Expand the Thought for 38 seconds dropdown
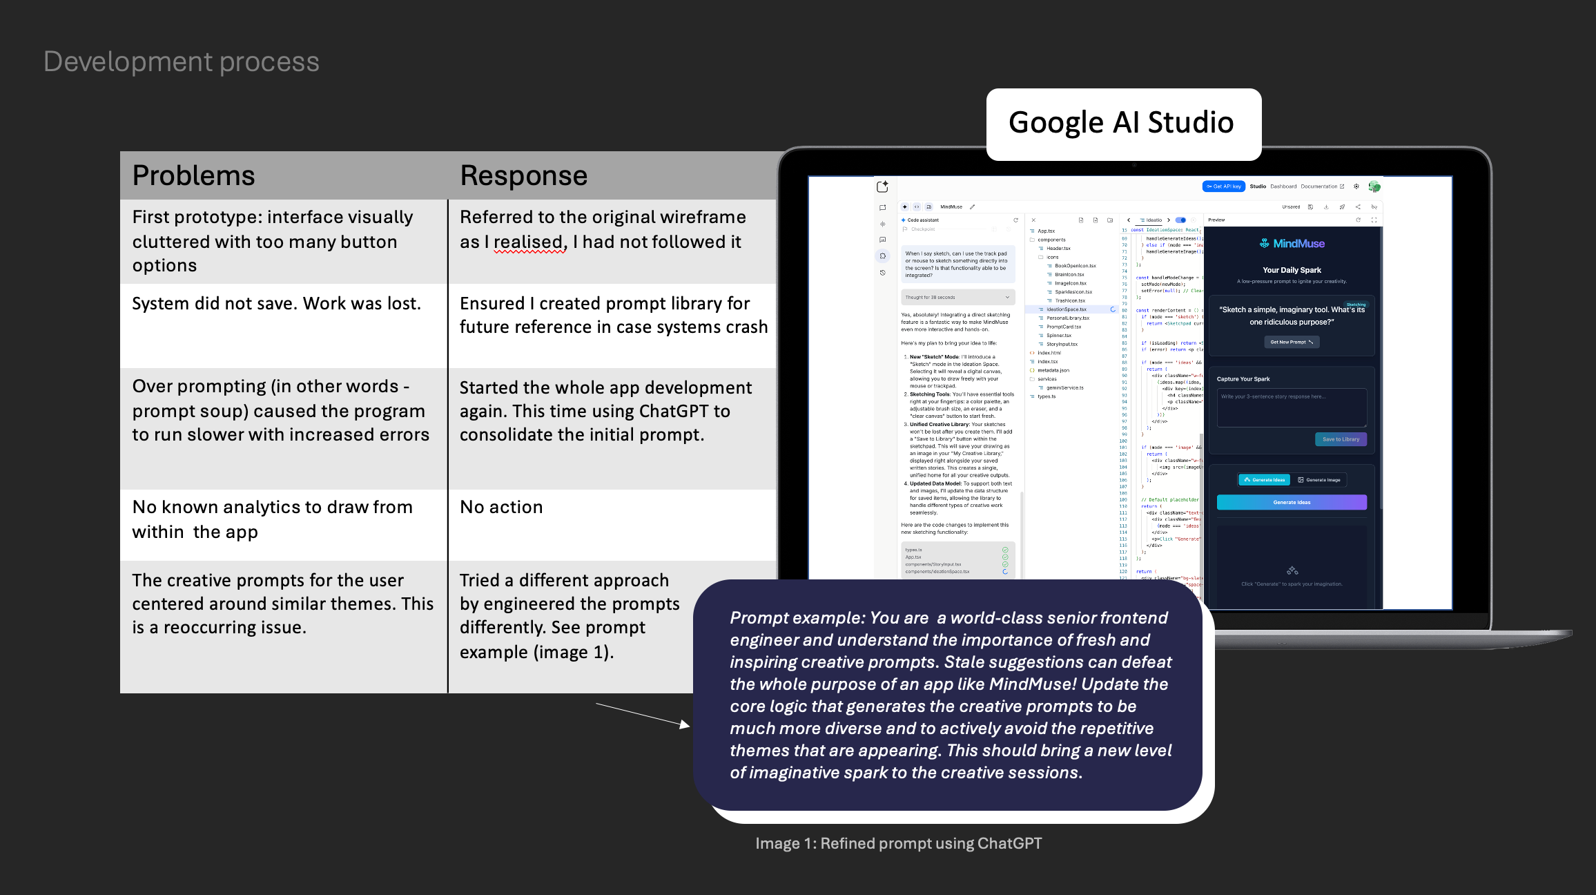The image size is (1596, 895). 1007,297
